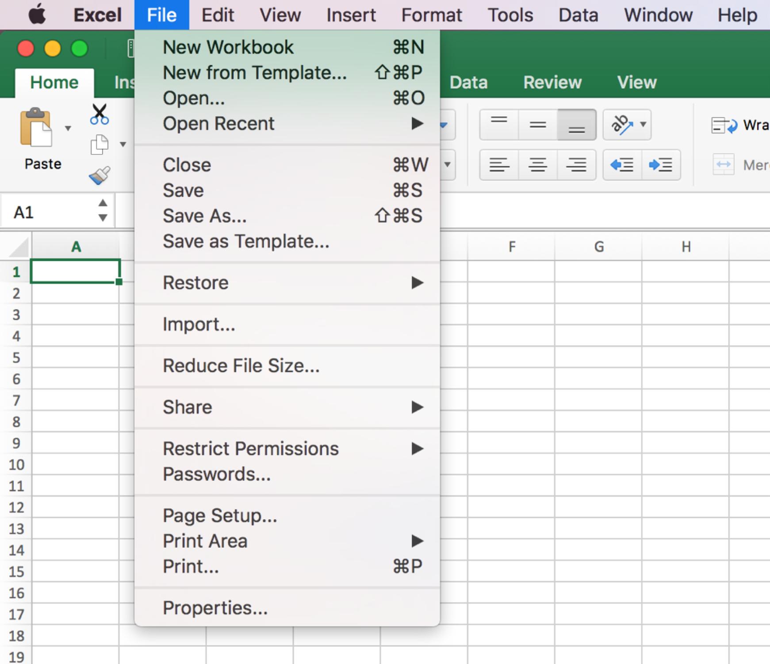
Task: Align text right
Action: [577, 165]
